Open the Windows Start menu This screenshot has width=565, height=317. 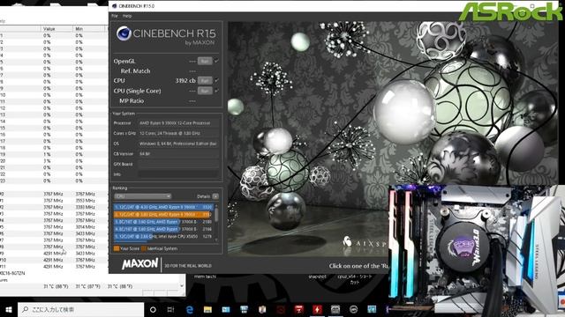click(x=9, y=309)
